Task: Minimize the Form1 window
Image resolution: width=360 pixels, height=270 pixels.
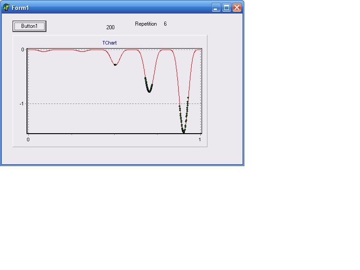Action: (x=216, y=8)
